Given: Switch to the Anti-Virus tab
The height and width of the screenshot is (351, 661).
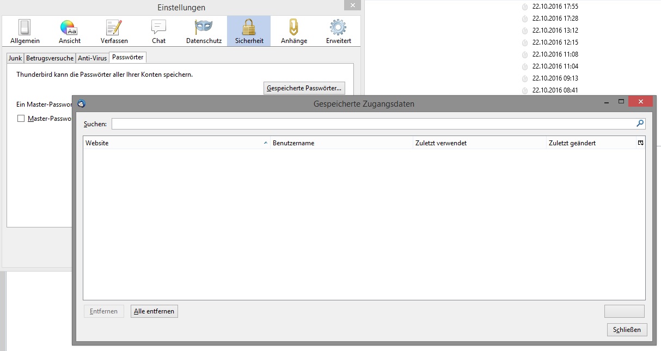Looking at the screenshot, I should (x=92, y=58).
